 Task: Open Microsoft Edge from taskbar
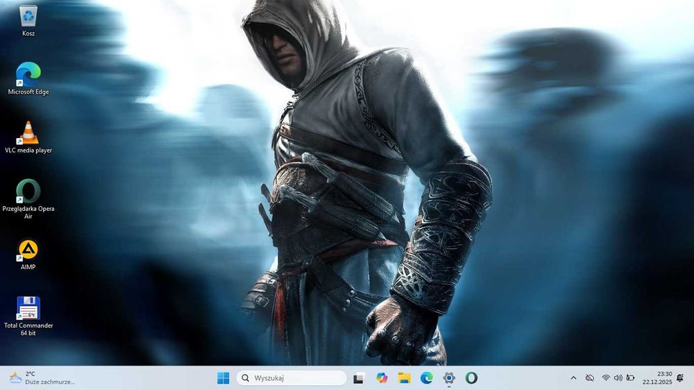pos(427,378)
